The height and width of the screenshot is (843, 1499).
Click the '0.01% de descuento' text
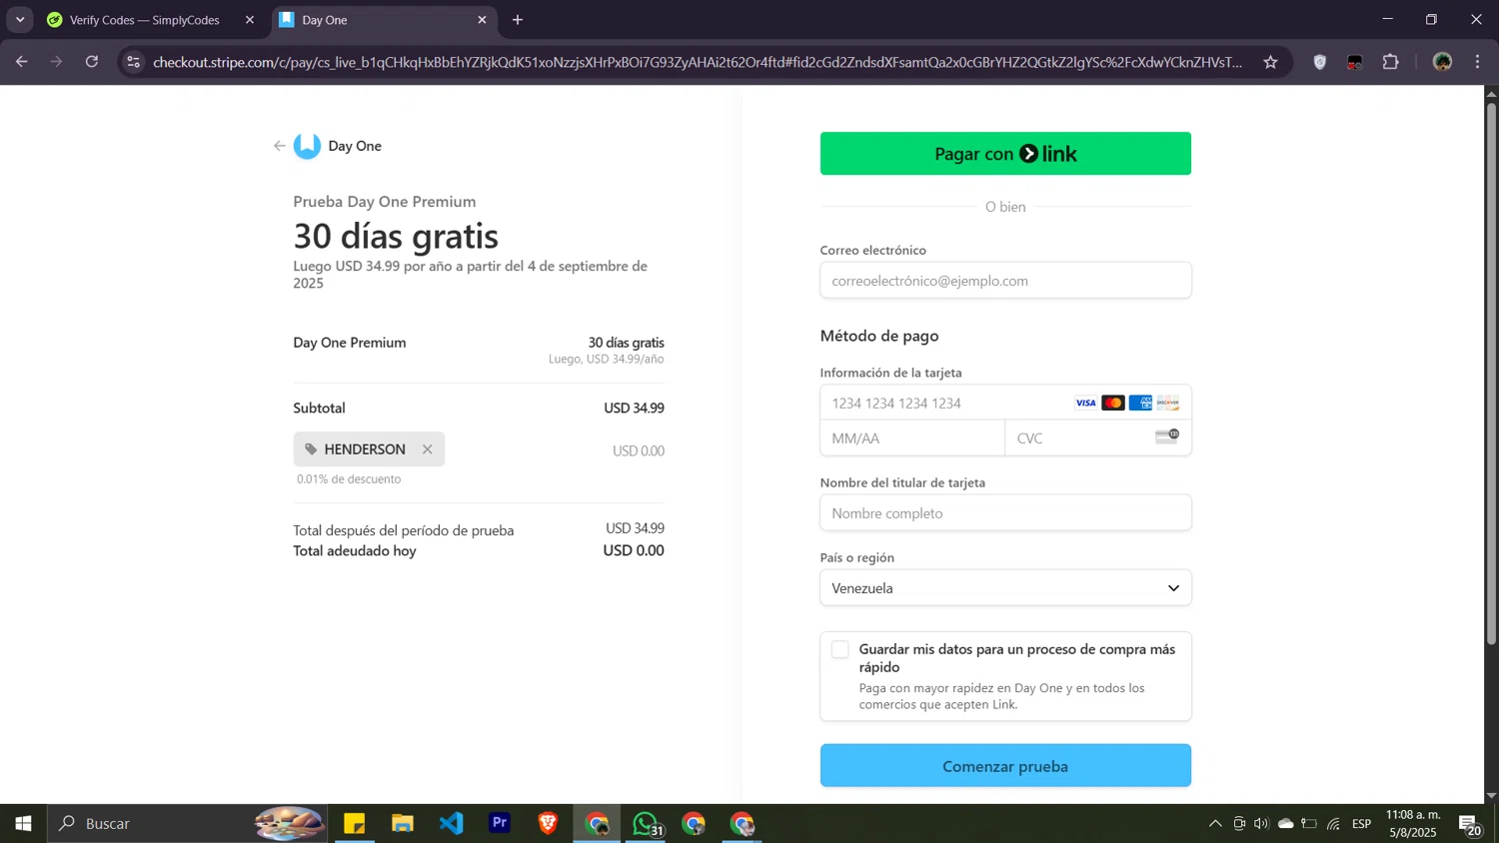pyautogui.click(x=349, y=479)
